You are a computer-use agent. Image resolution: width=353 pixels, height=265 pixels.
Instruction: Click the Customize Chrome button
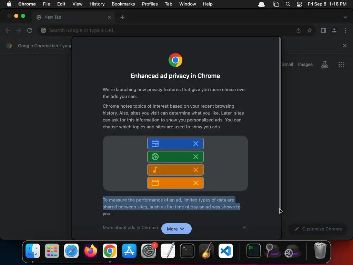tap(318, 229)
